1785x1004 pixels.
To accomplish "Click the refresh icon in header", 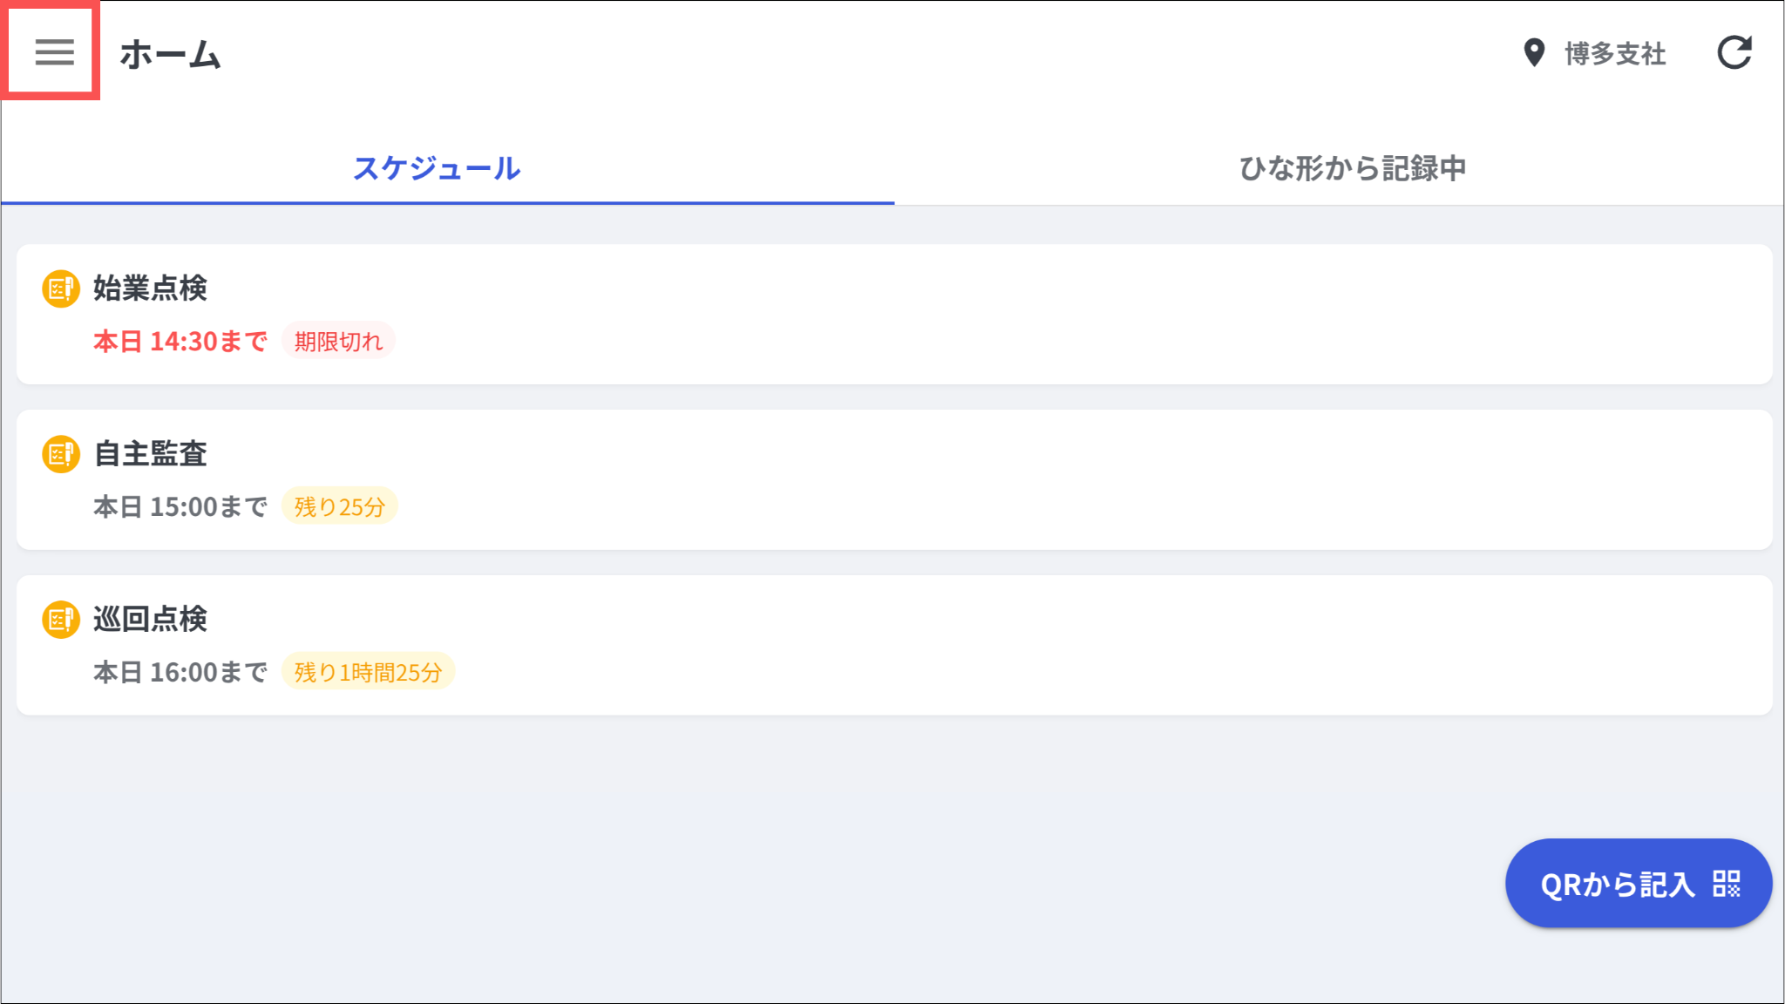I will [x=1734, y=52].
